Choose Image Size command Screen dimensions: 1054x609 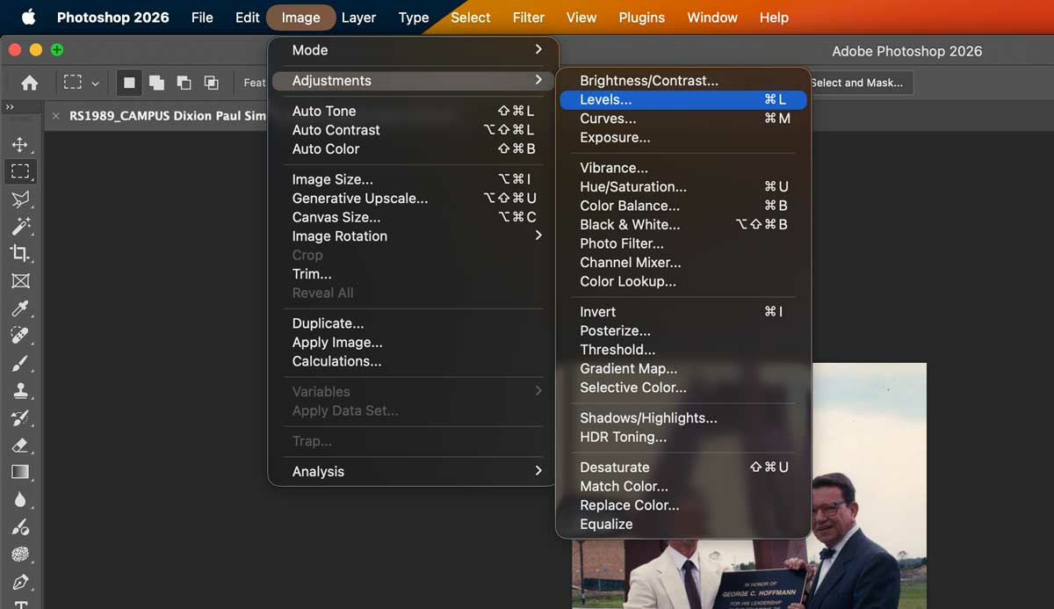click(413, 179)
